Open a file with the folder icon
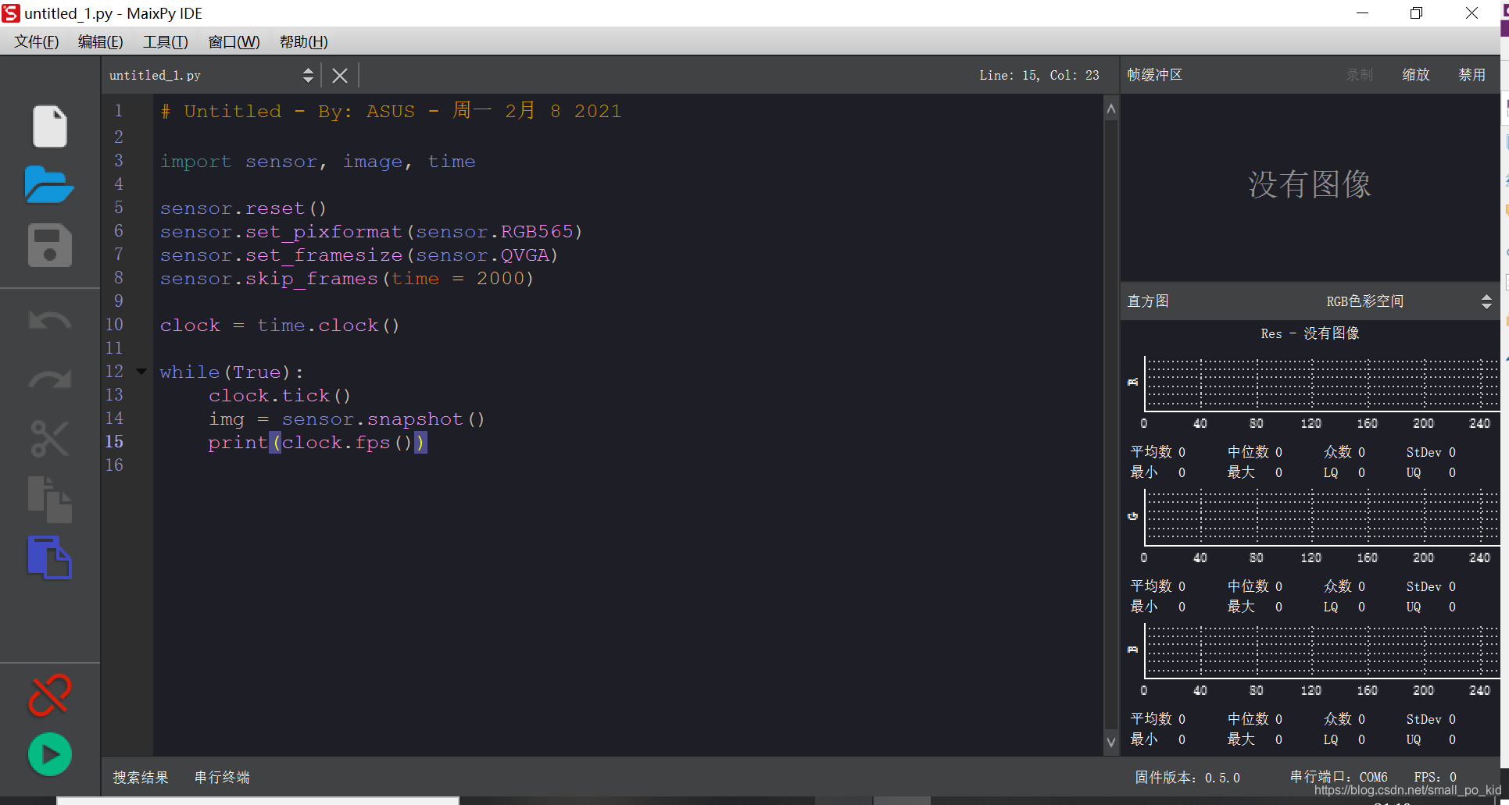 coord(49,185)
